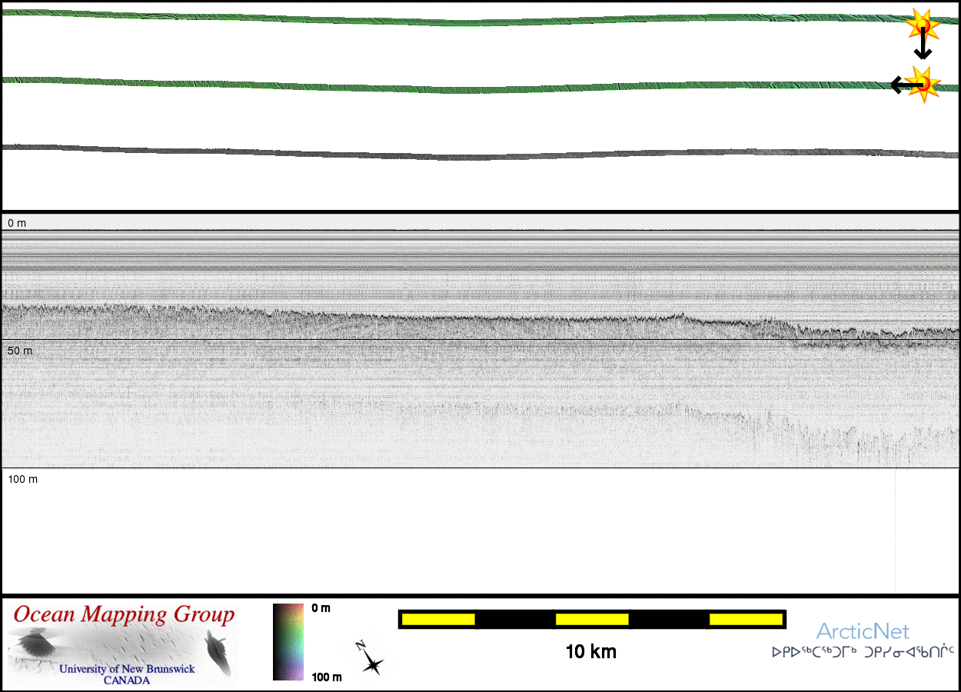Click the 0 m depth label atop profile
The height and width of the screenshot is (692, 961).
(17, 223)
